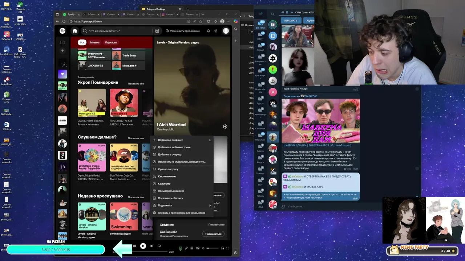
Task: Mute Spotify with the speaker icon
Action: [204, 248]
